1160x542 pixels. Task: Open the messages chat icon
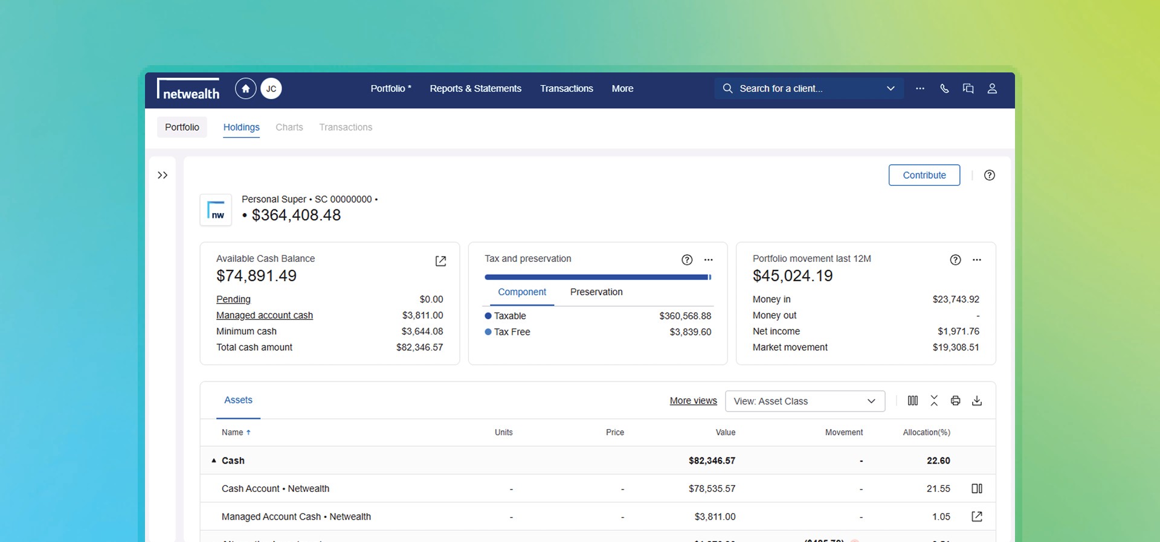968,89
